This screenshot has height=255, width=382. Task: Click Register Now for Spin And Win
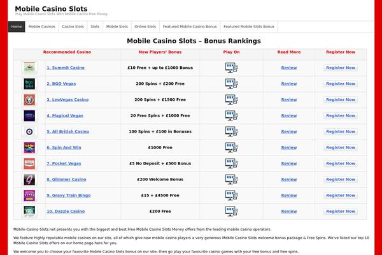pos(341,148)
